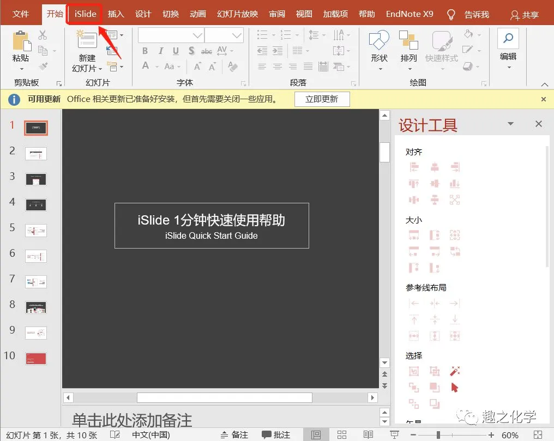Expand the New Slide 新建幻灯片 dropdown arrow

click(x=101, y=69)
